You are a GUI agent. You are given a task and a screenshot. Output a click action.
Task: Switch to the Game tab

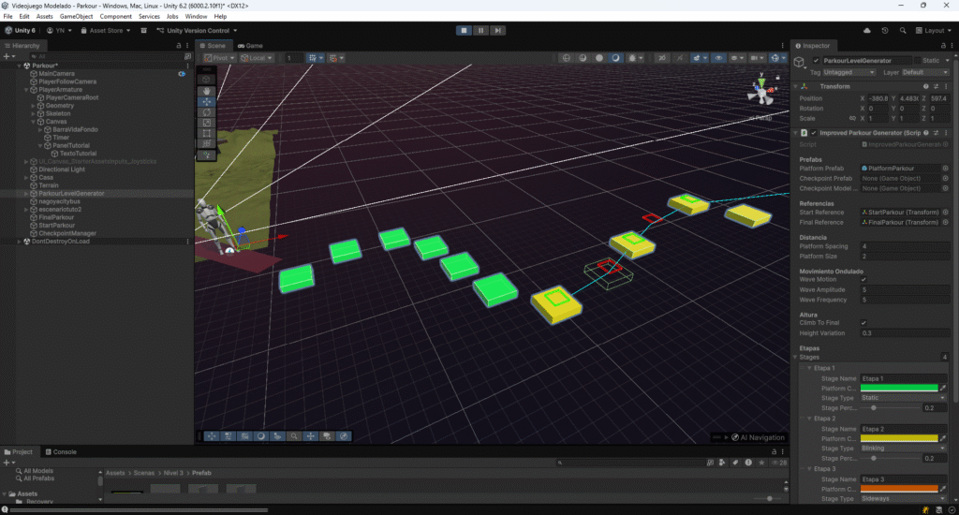(x=250, y=45)
